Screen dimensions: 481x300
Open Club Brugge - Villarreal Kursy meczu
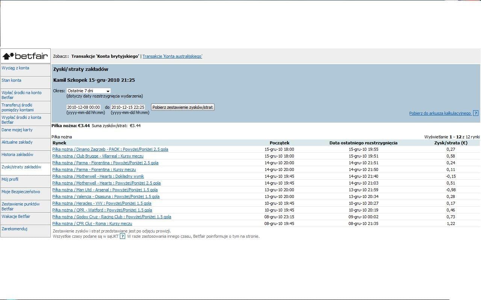(98, 156)
